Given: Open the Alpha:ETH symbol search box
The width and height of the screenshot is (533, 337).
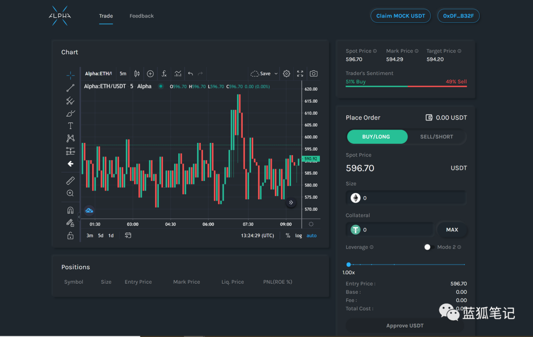Looking at the screenshot, I should click(98, 74).
